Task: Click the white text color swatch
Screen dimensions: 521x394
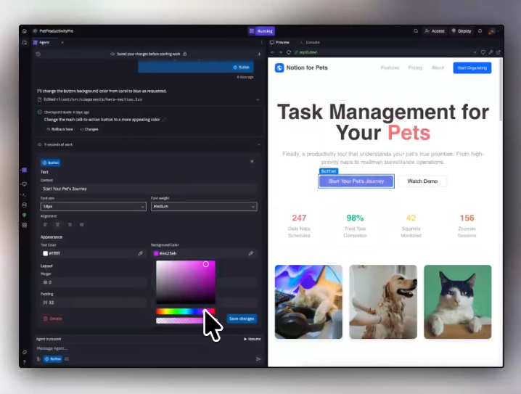Action: [x=45, y=253]
